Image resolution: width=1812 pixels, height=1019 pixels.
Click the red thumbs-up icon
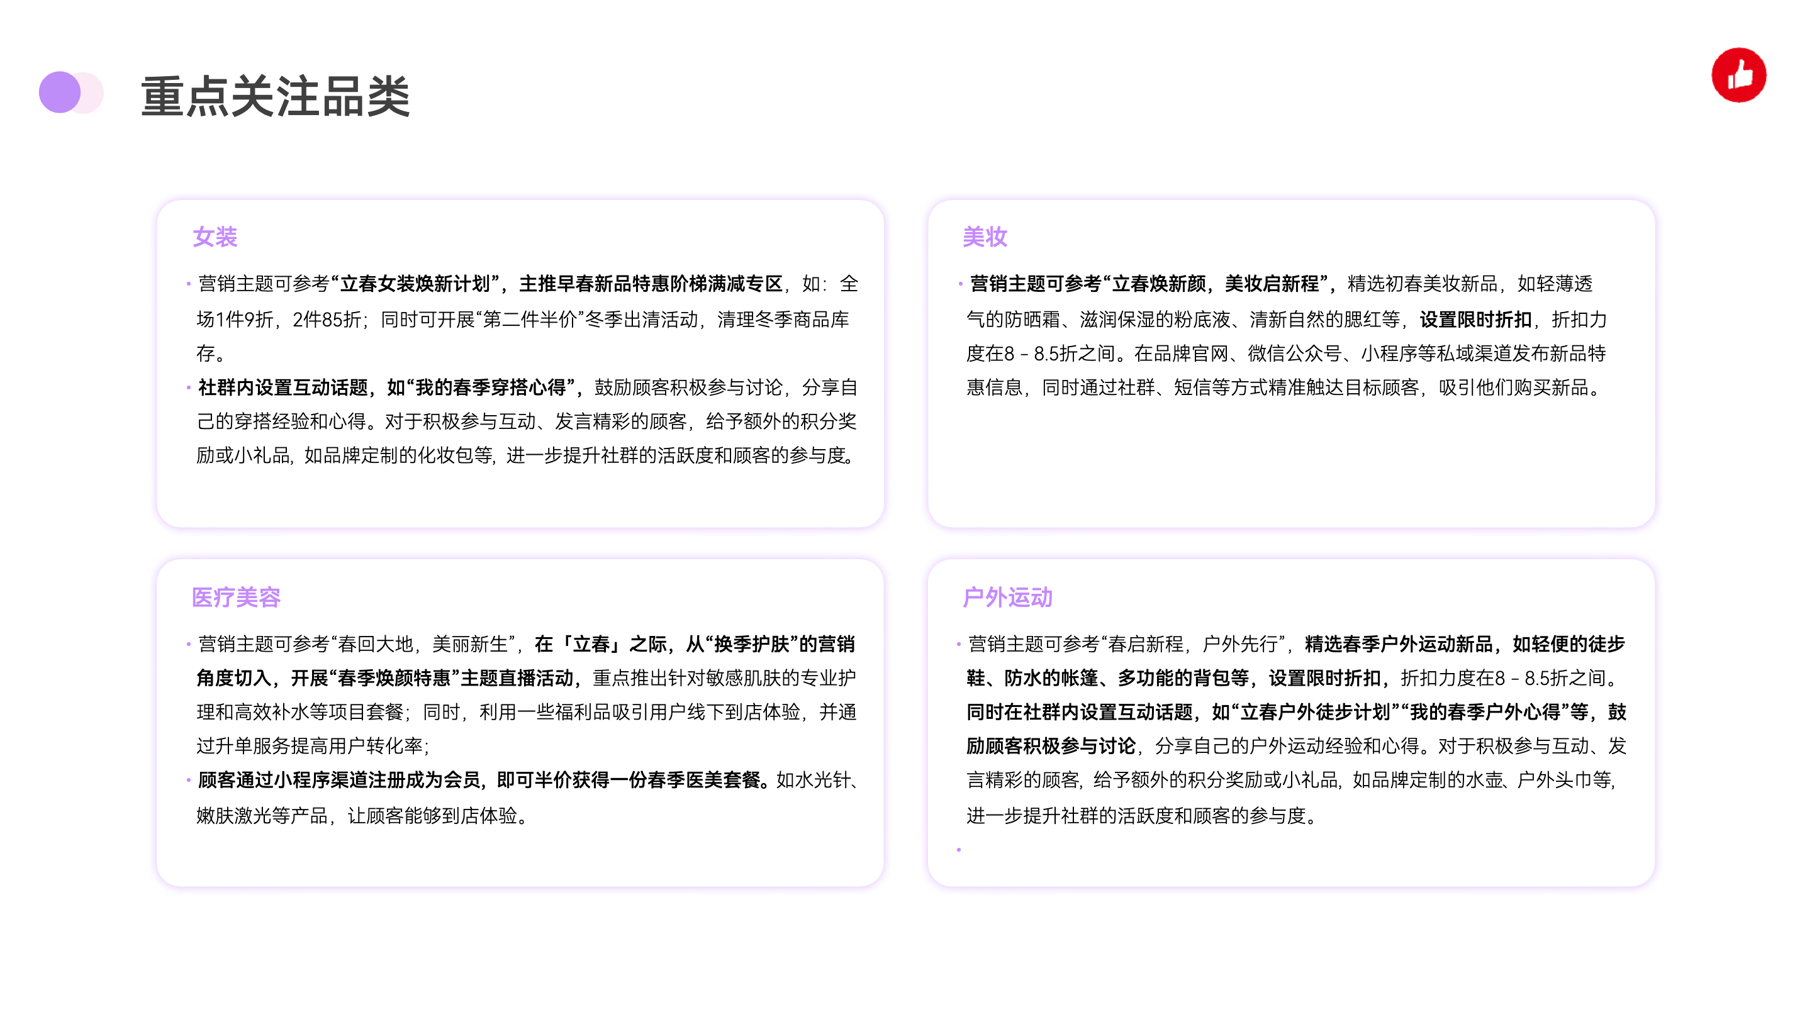(1738, 75)
